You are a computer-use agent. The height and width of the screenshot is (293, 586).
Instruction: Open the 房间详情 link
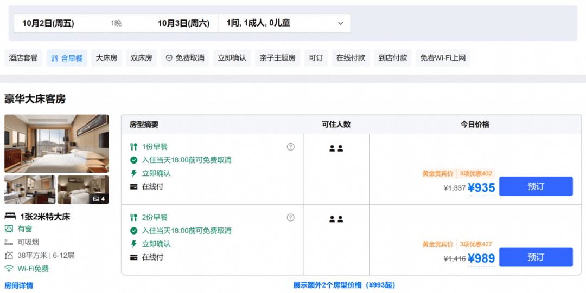pos(18,285)
